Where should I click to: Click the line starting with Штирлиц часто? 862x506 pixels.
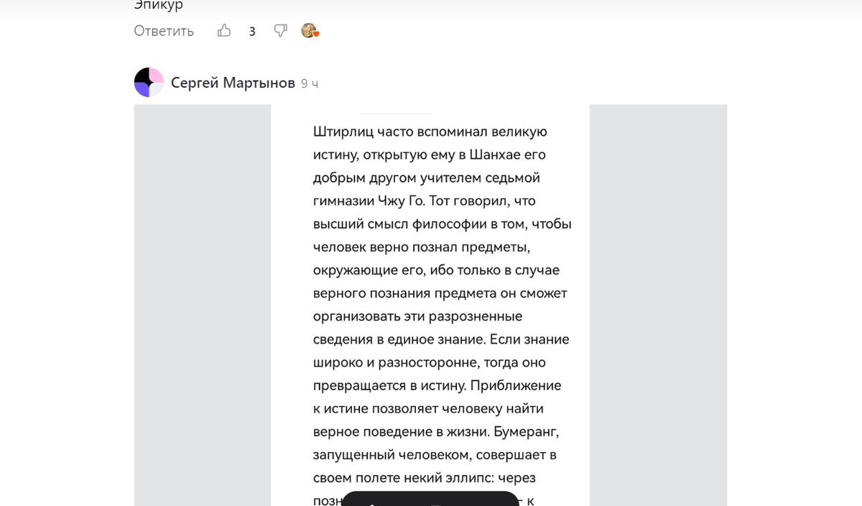pos(430,132)
